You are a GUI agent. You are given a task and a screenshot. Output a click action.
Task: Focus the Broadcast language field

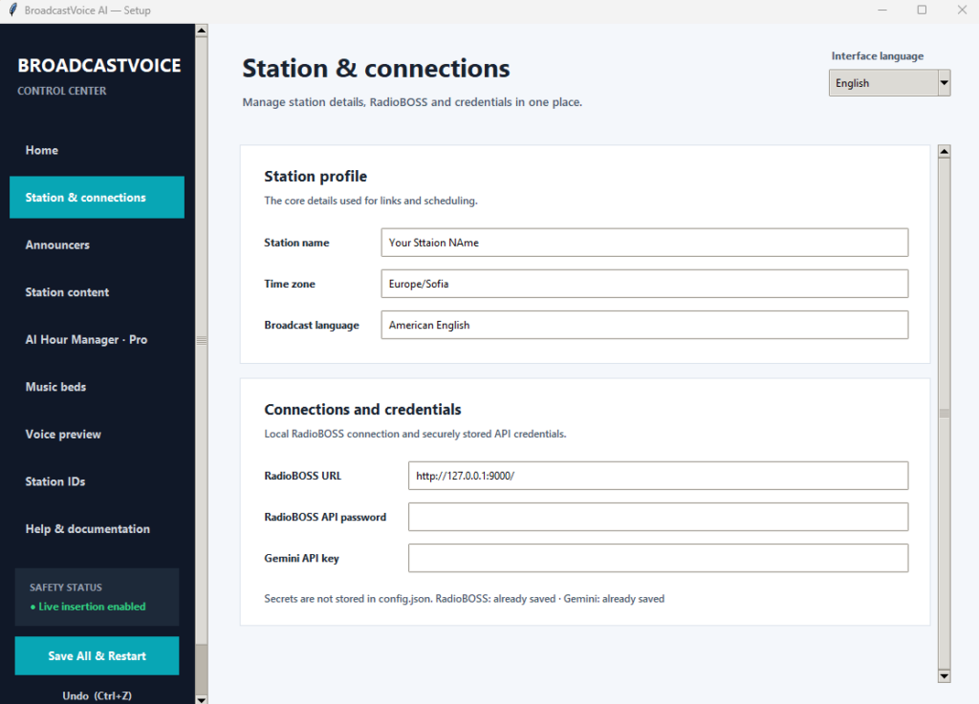pyautogui.click(x=644, y=325)
